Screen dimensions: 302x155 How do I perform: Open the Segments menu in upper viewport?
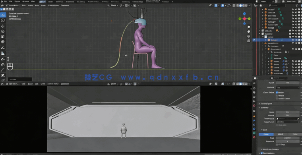(x=65, y=6)
